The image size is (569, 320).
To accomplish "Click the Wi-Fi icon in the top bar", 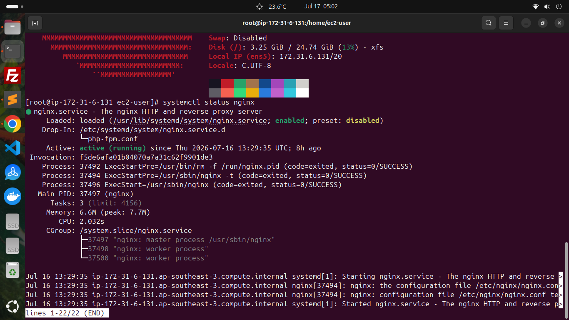I will click(536, 7).
